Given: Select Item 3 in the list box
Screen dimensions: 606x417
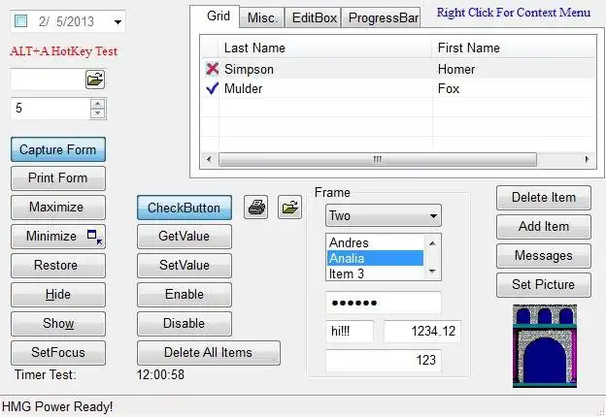Looking at the screenshot, I should (375, 273).
